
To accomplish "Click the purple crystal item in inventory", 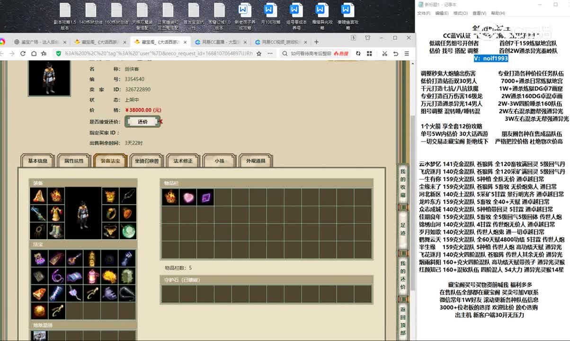I will point(205,197).
